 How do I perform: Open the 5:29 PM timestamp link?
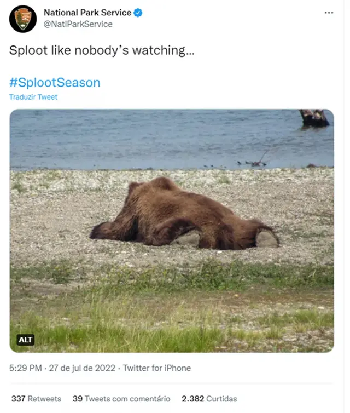[26, 368]
